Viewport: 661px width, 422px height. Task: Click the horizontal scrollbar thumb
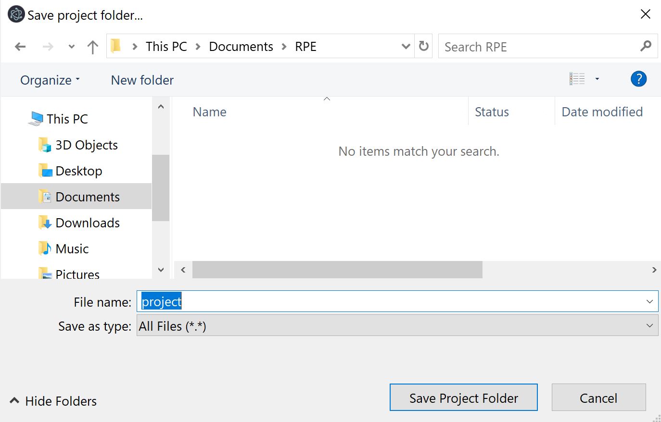click(x=337, y=270)
